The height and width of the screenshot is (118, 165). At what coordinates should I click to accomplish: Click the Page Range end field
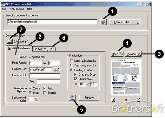54,63
